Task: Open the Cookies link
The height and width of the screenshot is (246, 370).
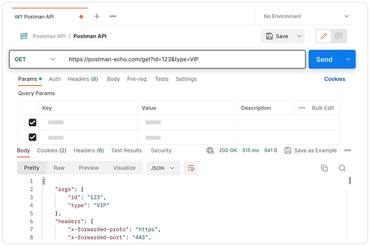Action: 335,79
